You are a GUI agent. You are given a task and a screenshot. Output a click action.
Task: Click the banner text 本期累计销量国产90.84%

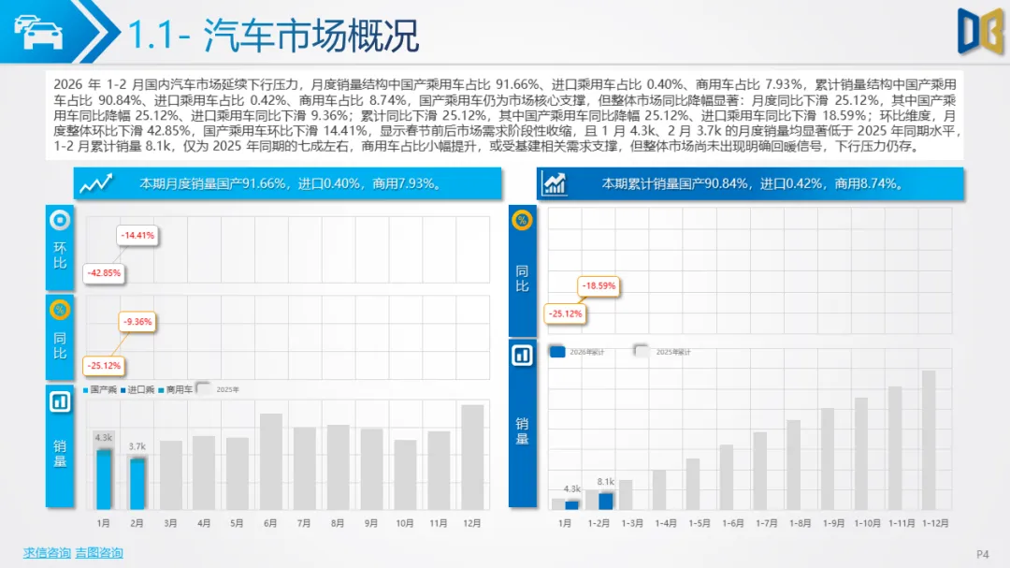(678, 183)
